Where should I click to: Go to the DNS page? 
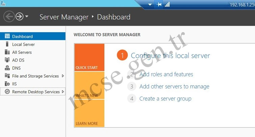coord(33,68)
